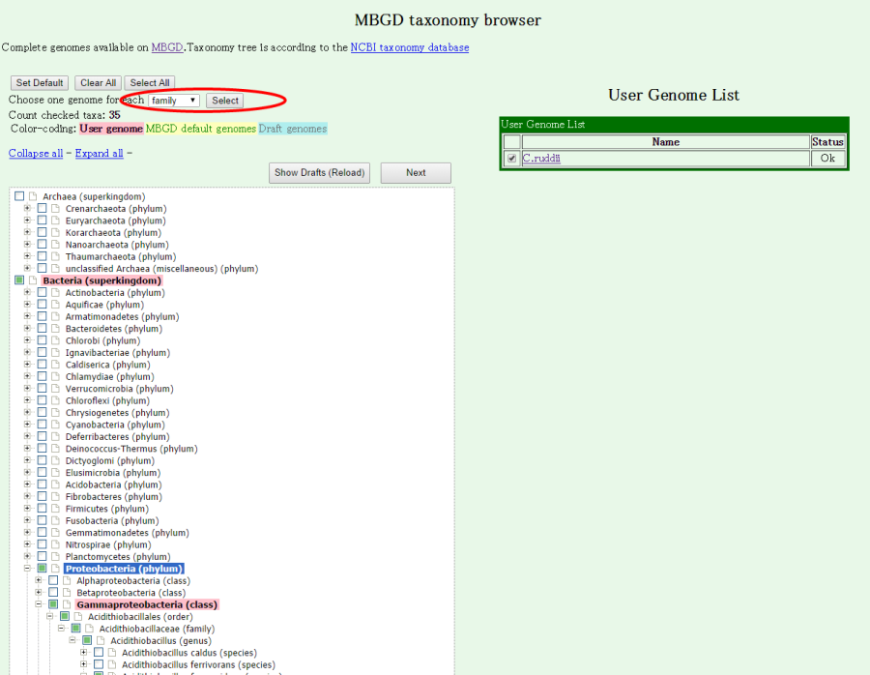Screen dimensions: 870x675
Task: Expand the Bacteroidetes phylum node
Action: (x=28, y=329)
